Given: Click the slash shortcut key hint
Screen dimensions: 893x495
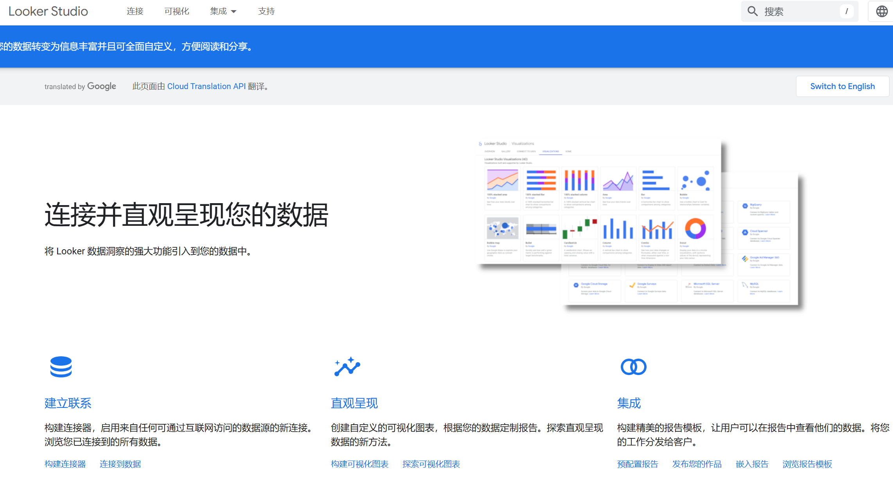Looking at the screenshot, I should pyautogui.click(x=846, y=11).
